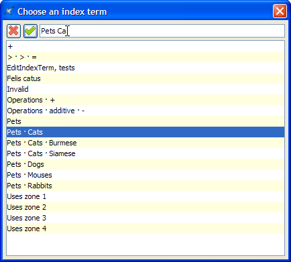Select the '> · > · =' entry

tap(145, 57)
